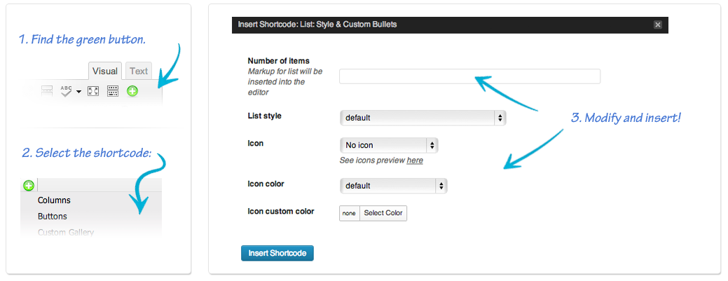Open the List style dropdown
The width and height of the screenshot is (728, 281).
423,118
